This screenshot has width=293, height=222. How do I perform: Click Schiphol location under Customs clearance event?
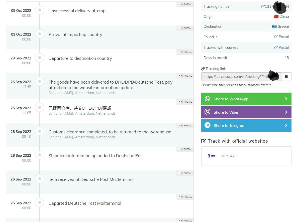click(x=82, y=137)
